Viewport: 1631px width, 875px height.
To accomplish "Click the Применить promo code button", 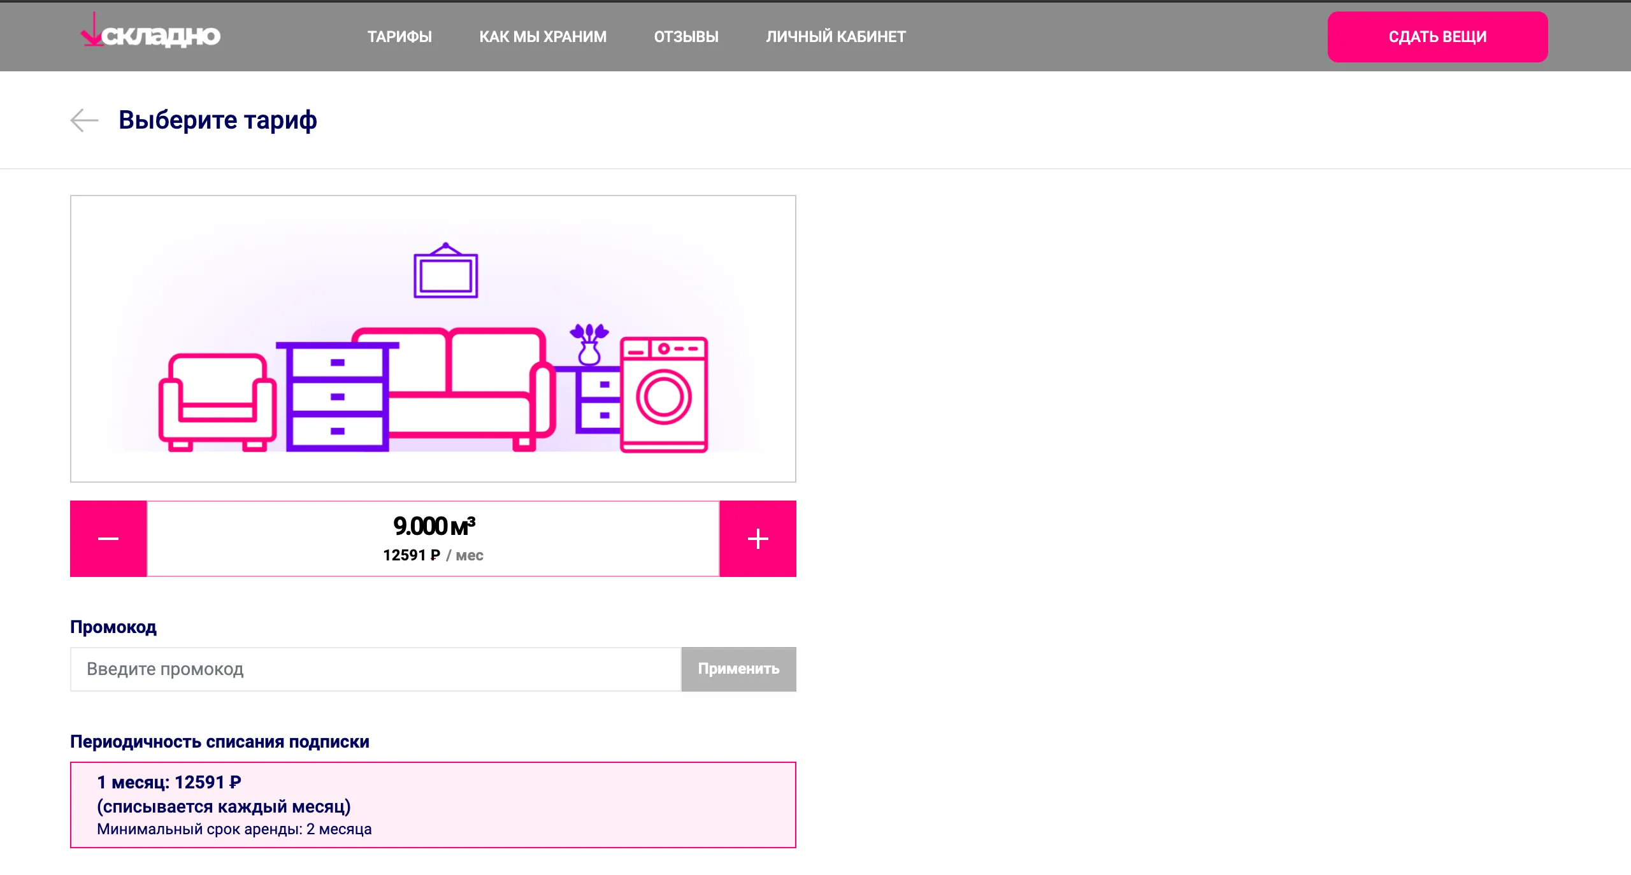I will (738, 669).
